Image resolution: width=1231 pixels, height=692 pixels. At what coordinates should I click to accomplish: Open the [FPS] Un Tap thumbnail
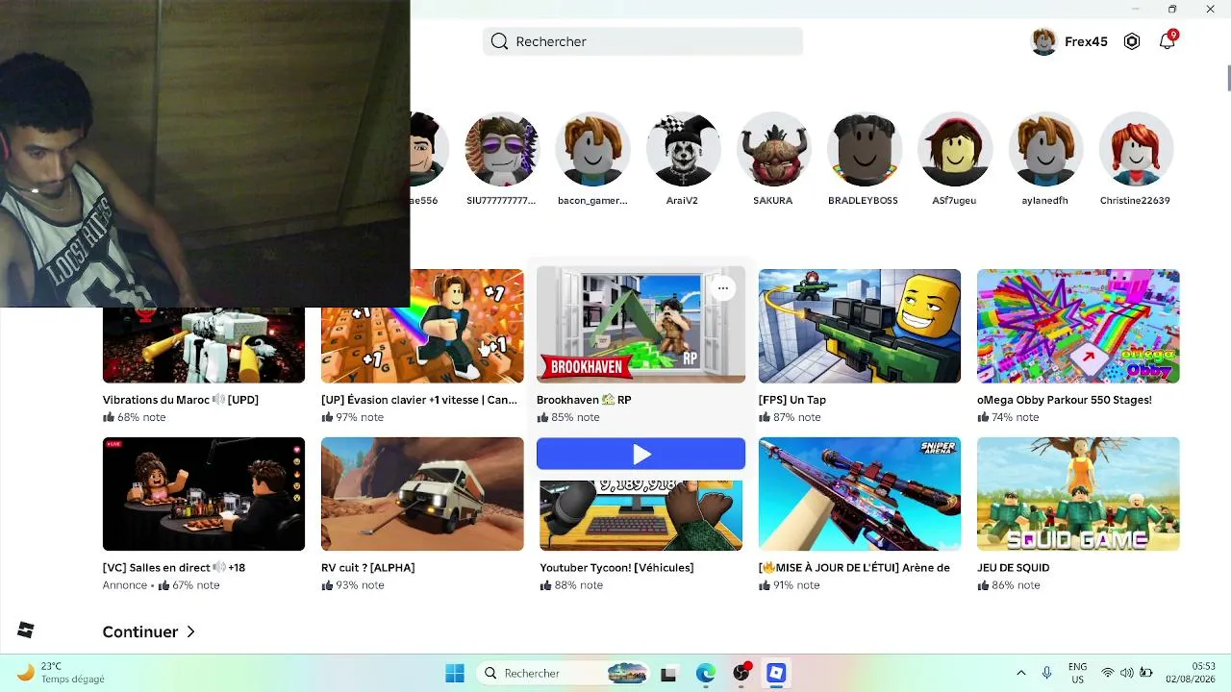(860, 326)
